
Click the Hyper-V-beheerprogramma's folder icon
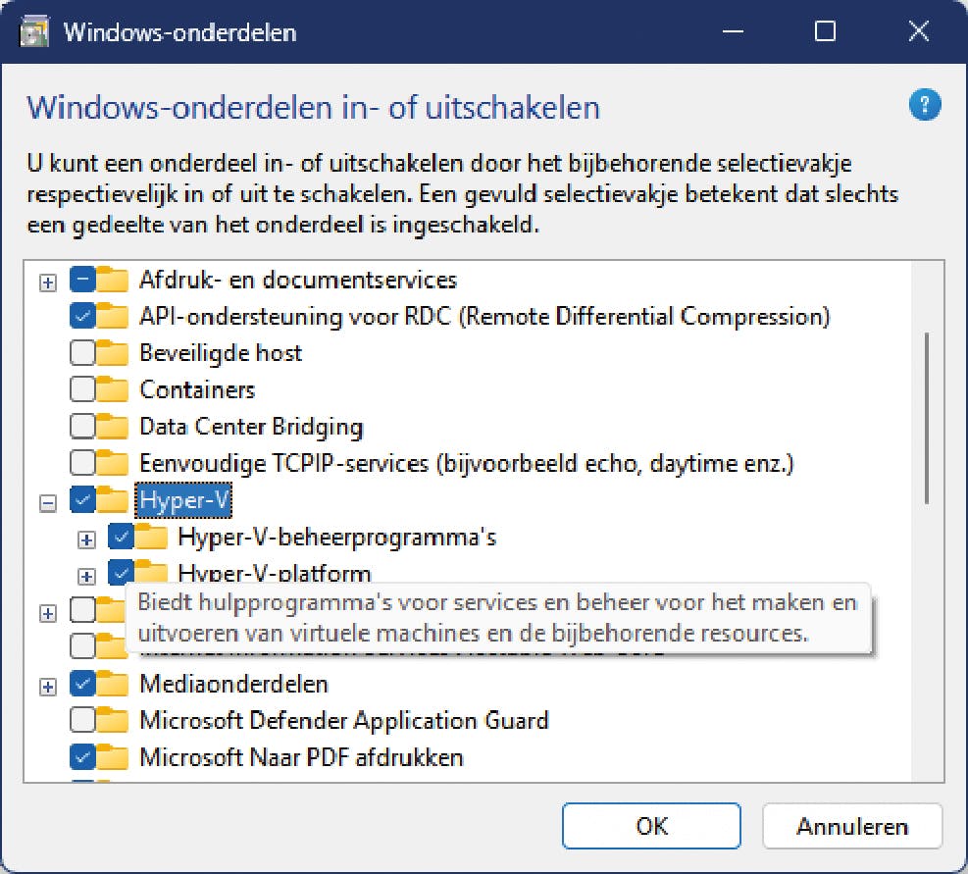152,538
